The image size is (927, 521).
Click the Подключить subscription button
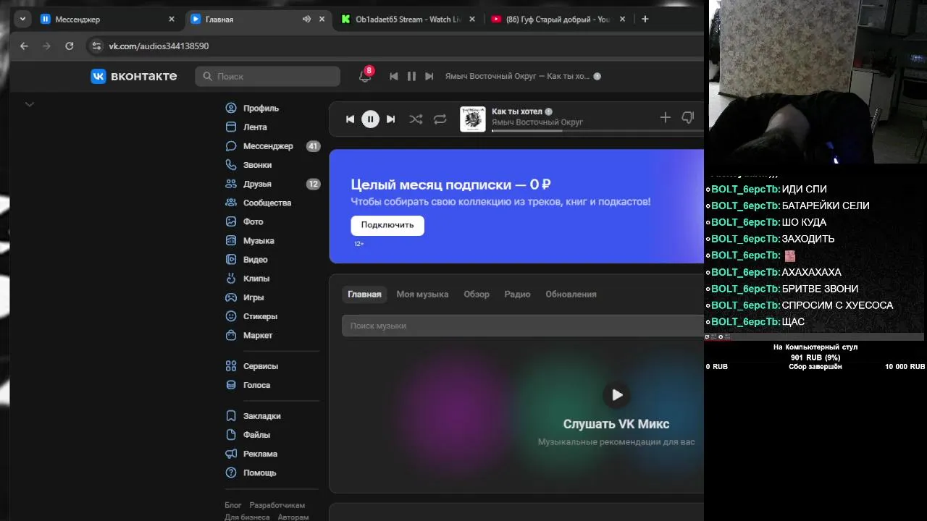pyautogui.click(x=387, y=225)
